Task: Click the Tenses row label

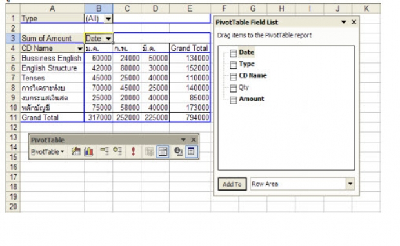Action: [52, 78]
